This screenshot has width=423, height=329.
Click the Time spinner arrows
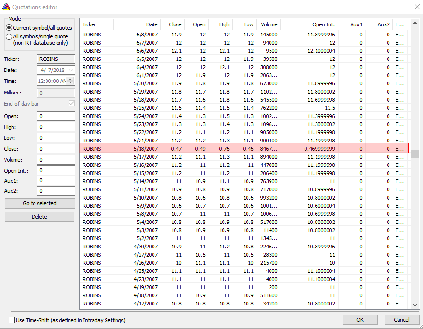tap(71, 81)
